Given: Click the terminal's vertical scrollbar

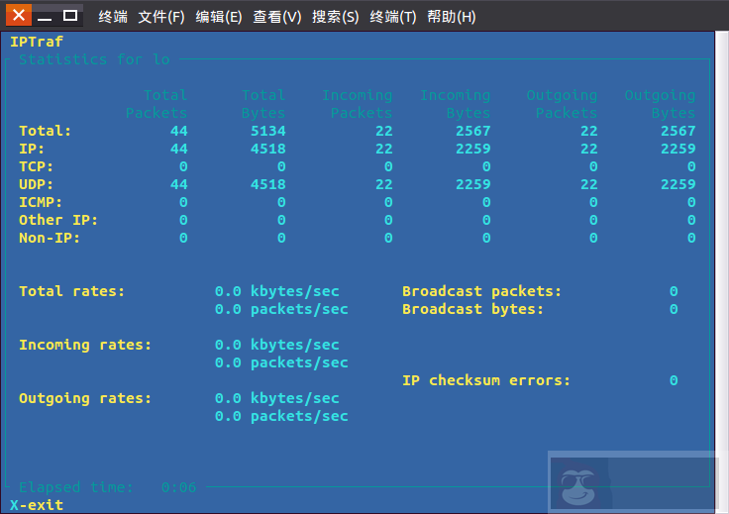Looking at the screenshot, I should [722, 272].
